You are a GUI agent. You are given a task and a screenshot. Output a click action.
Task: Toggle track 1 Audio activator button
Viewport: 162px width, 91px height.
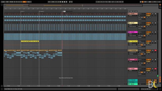point(149,14)
